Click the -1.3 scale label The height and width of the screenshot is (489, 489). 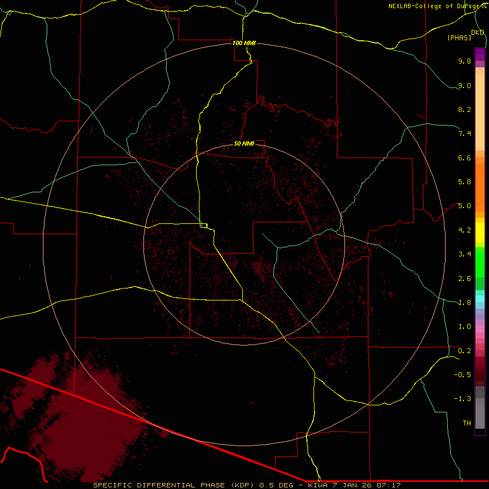[462, 399]
